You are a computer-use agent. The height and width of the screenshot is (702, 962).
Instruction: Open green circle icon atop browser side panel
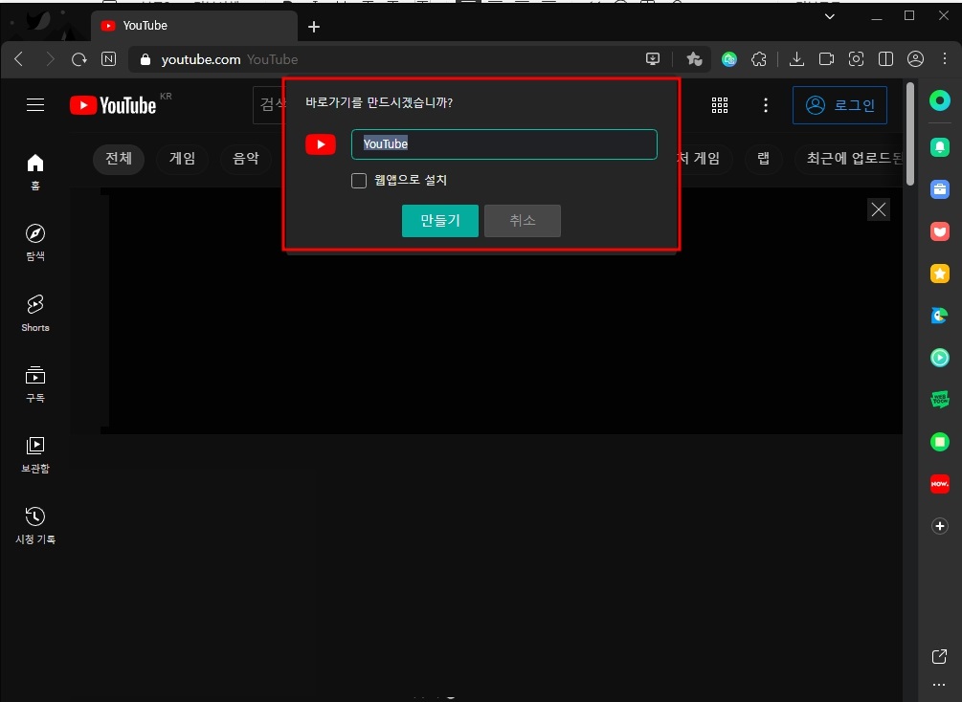(940, 99)
